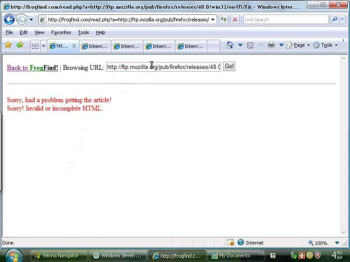Click the red cross tray icon
Screen dimensions: 350x262
(x=301, y=255)
